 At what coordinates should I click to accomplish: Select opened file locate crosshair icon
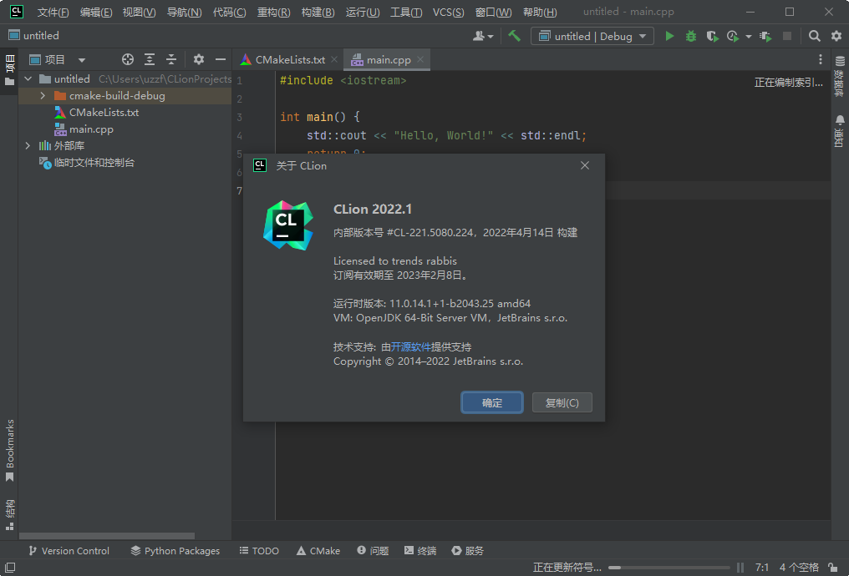click(128, 59)
